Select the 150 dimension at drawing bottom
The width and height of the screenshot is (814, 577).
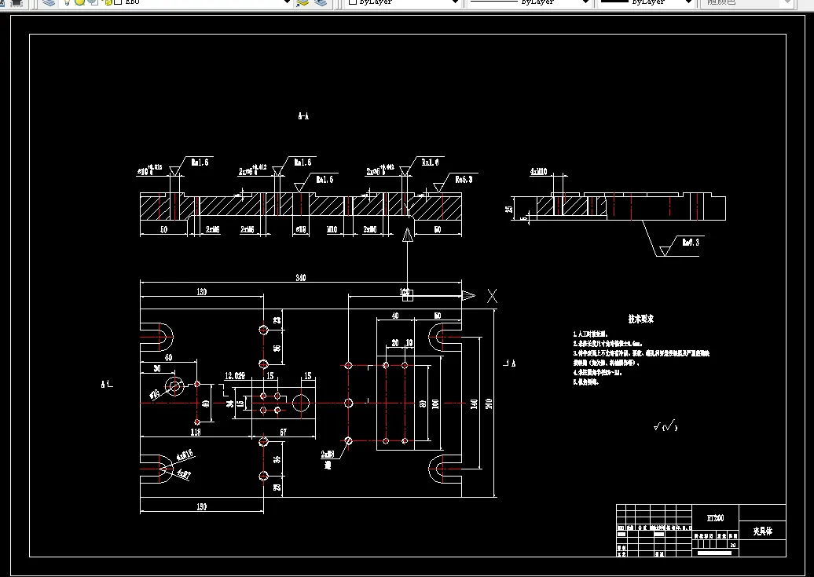(x=201, y=506)
